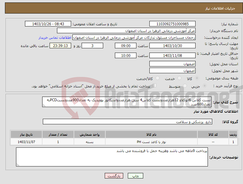Click the deadline time field 09:00
The width and height of the screenshot is (243, 184).
click(x=126, y=46)
